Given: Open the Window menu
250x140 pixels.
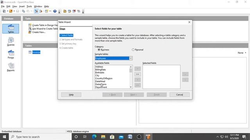Looking at the screenshot, I should point(38,6).
